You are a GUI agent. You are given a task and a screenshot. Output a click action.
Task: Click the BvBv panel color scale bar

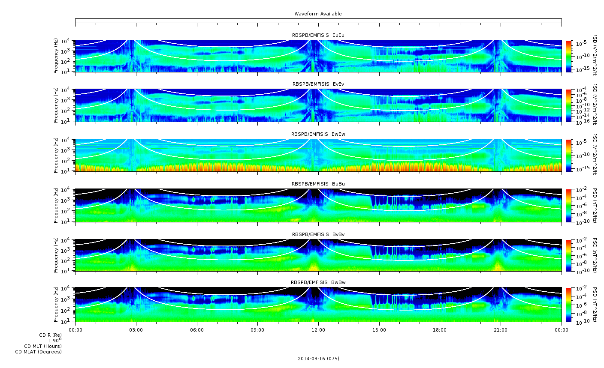coord(569,255)
